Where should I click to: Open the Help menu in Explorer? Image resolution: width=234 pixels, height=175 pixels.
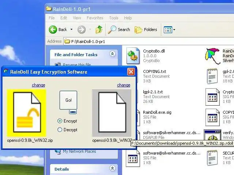tap(128, 18)
